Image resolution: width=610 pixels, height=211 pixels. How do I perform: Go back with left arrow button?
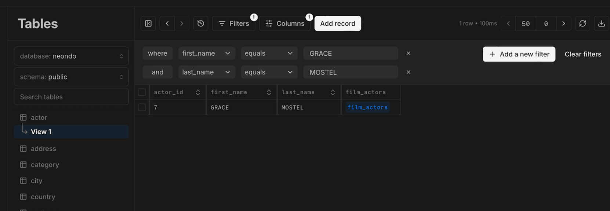pos(167,23)
